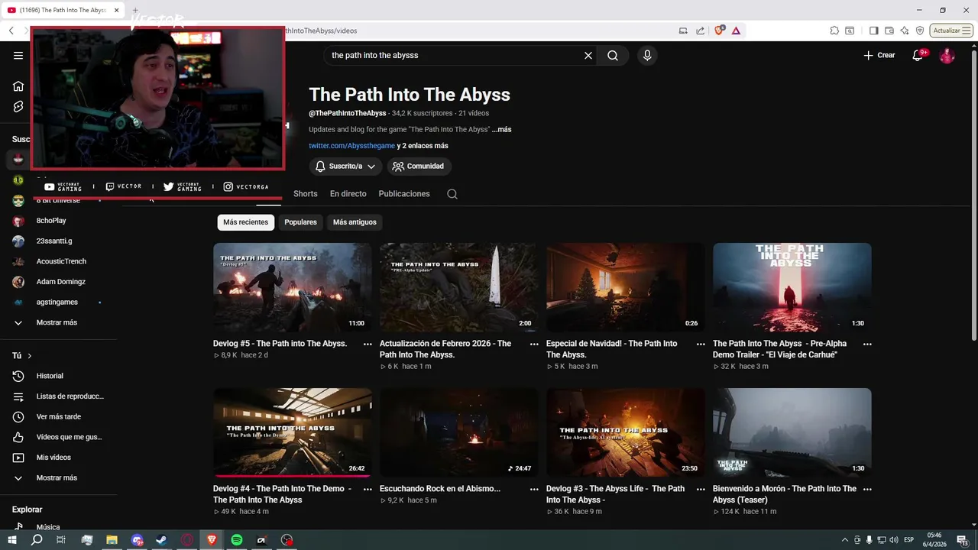Open the account avatar menu
Screen dimensions: 978x550
(x=947, y=55)
